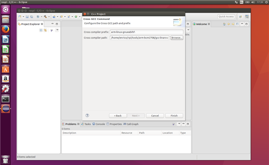
Task: Open dropdown beside the New C++ Class icon
Action: [80, 16]
